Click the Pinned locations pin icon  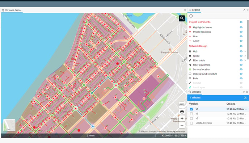pos(190,32)
